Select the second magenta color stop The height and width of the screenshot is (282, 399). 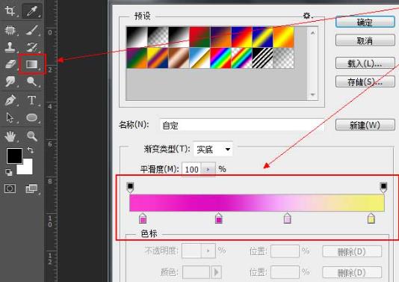click(219, 218)
